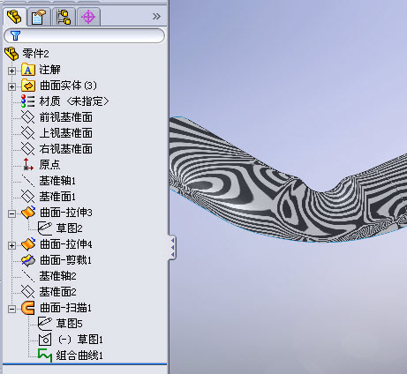Select the 基准面2 label
Image resolution: width=407 pixels, height=374 pixels.
coord(57,292)
